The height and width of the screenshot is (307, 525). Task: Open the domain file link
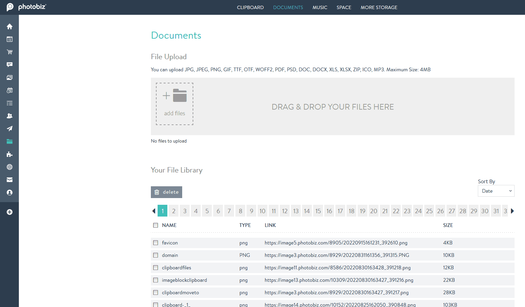tap(336, 255)
